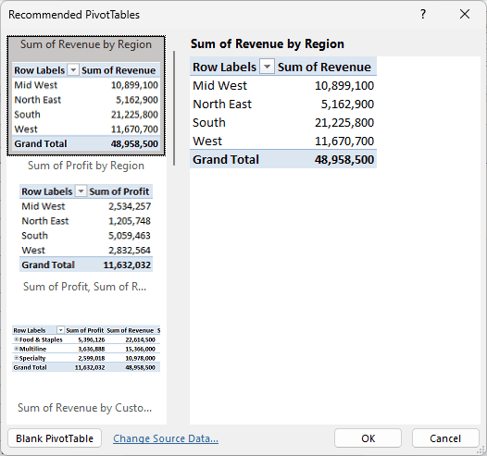The height and width of the screenshot is (456, 487).
Task: Choose the Sum of Profit, Sum of R... thumbnail
Action: (86, 338)
